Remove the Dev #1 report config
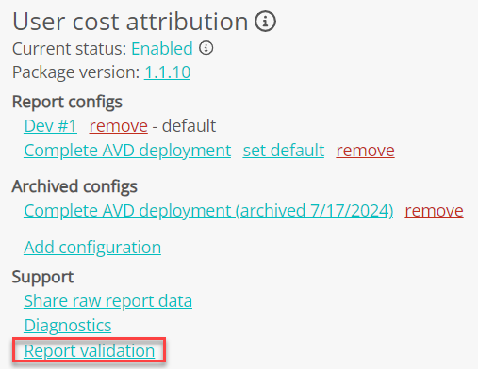The height and width of the screenshot is (369, 478). (119, 126)
